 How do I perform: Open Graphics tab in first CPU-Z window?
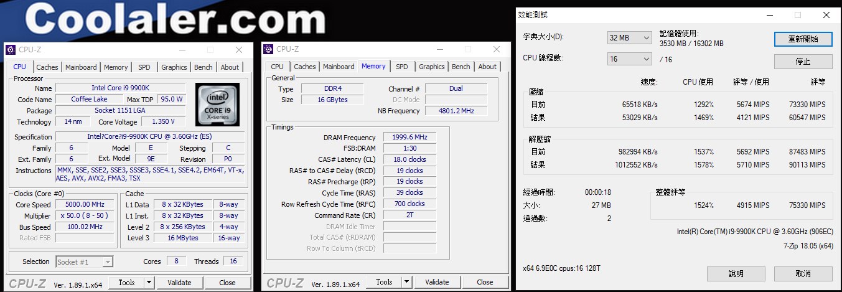pyautogui.click(x=174, y=67)
